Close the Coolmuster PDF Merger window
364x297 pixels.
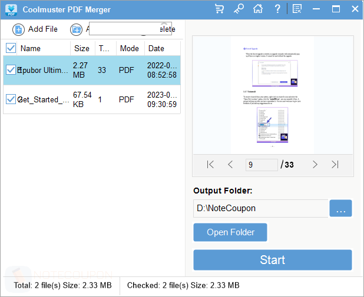pos(355,9)
